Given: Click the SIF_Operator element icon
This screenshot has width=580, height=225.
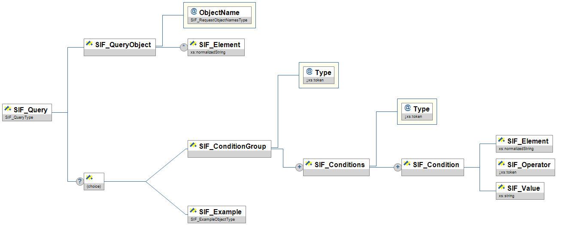Looking at the screenshot, I should [501, 164].
